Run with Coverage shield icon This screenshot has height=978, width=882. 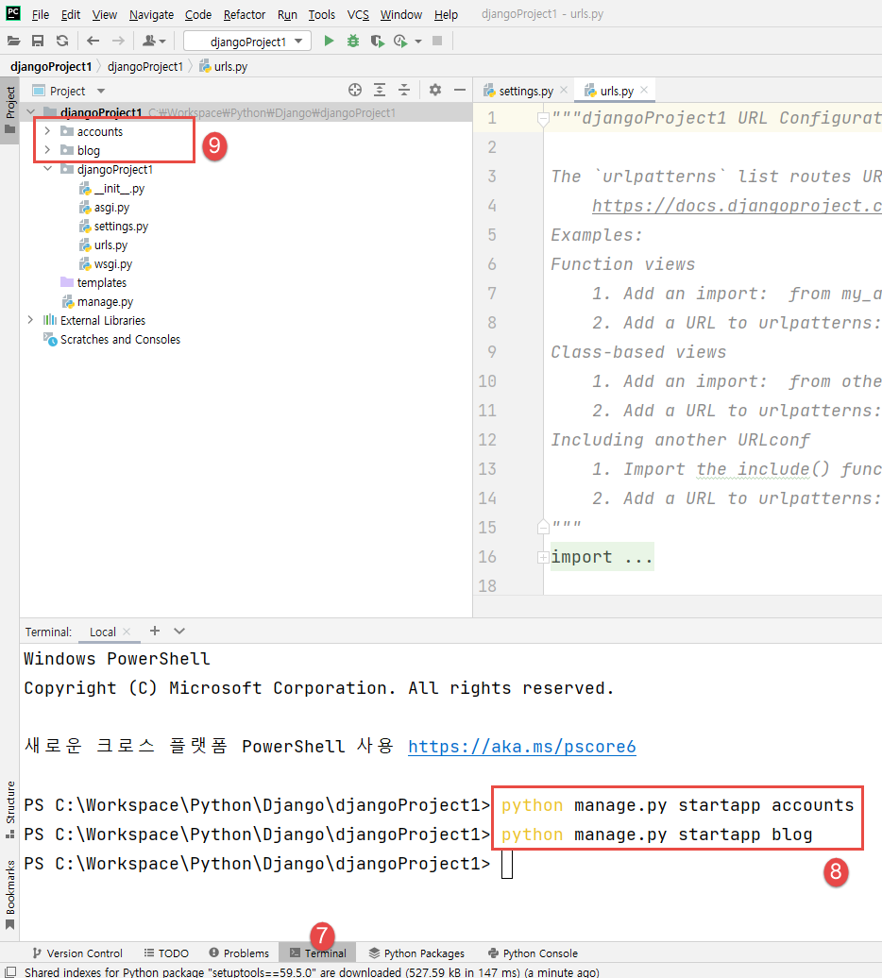click(x=377, y=42)
